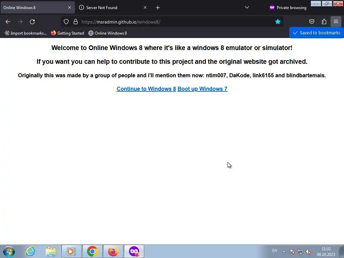Screen dimensions: 344x258
Task: Open the Firefox hamburger menu
Action: coord(336,21)
